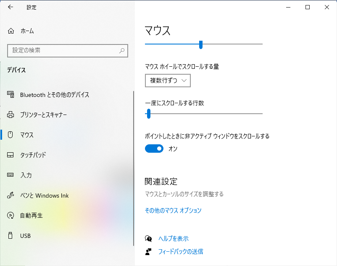Viewport: 337px width, 266px height.
Task: Minimize the 設定 window
Action: coord(288,7)
